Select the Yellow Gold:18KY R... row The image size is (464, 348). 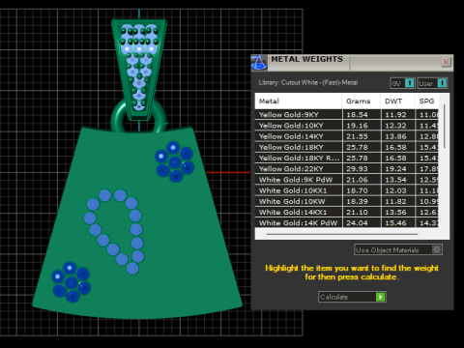pyautogui.click(x=347, y=158)
